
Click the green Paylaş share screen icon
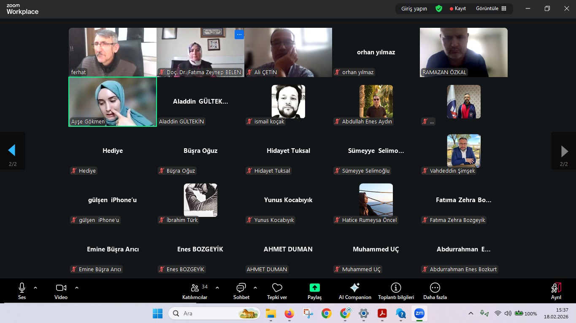click(x=314, y=288)
